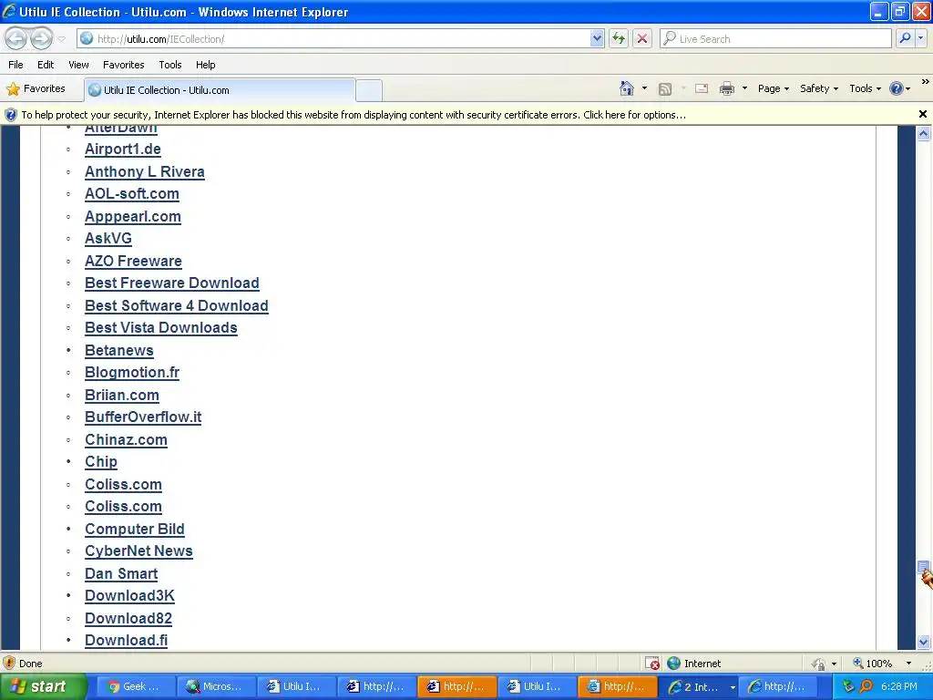Screen dimensions: 933x700
Task: Click the blue Help question mark icon
Action: (897, 88)
